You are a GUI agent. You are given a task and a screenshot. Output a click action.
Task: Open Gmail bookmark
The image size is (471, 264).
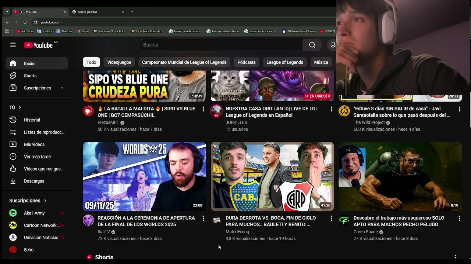83,31
